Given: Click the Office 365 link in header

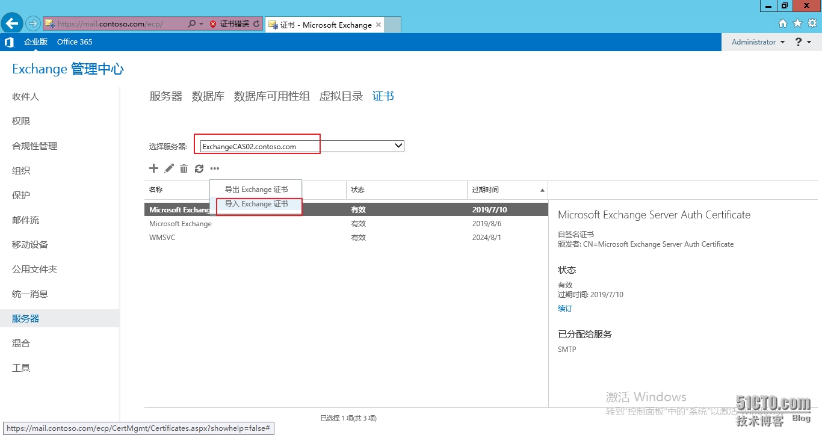Looking at the screenshot, I should (75, 42).
